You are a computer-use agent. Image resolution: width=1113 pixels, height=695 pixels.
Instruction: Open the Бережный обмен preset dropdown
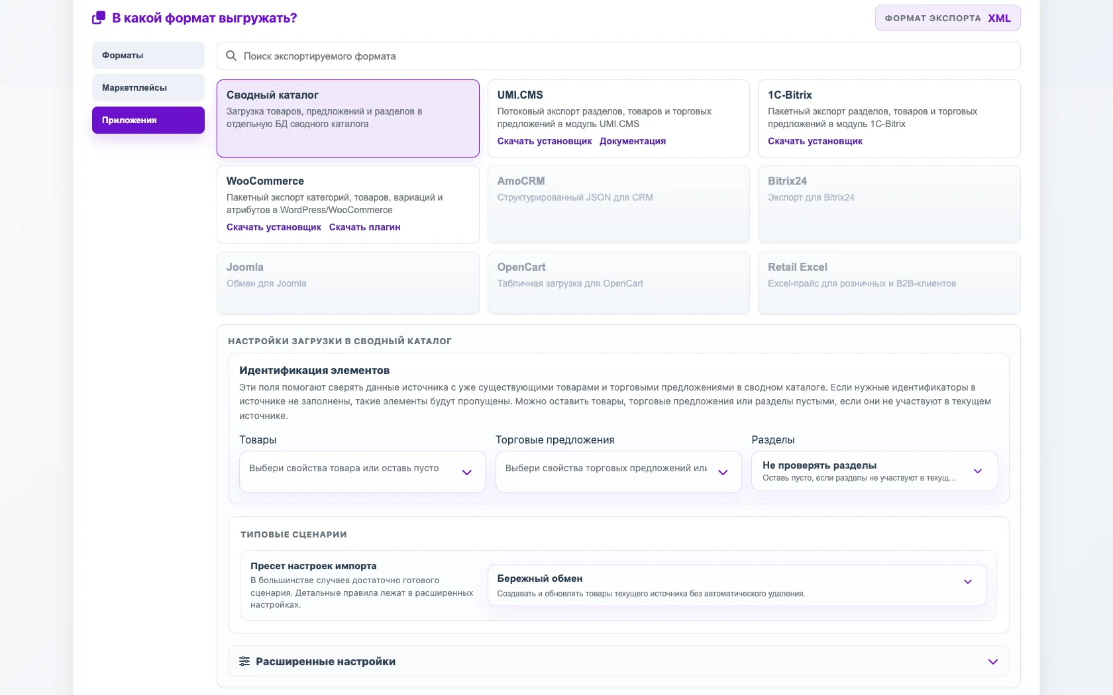coord(737,585)
